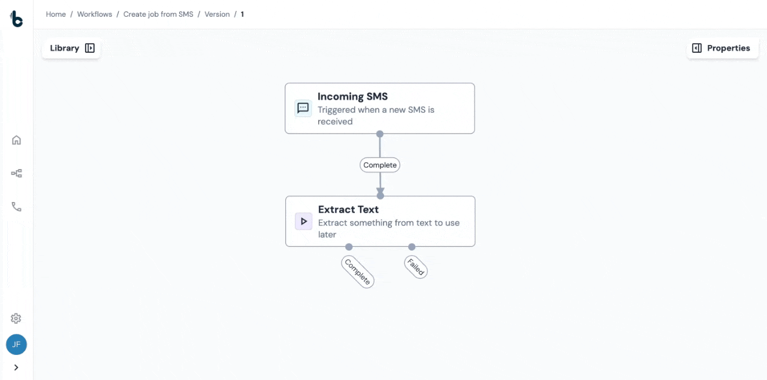767x380 pixels.
Task: Toggle the Properties panel open
Action: pos(721,49)
